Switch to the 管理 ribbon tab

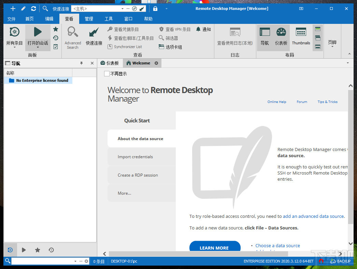(89, 19)
